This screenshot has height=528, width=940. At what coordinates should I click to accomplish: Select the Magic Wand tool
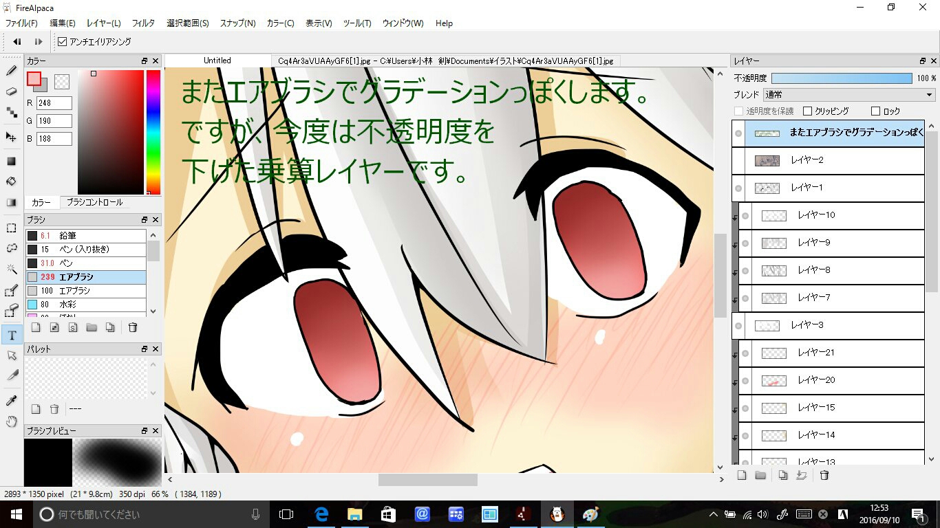(x=12, y=269)
